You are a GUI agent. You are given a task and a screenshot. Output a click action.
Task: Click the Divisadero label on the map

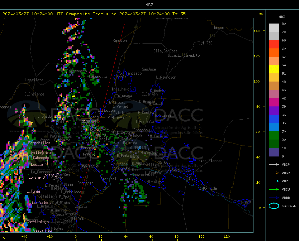162,116
